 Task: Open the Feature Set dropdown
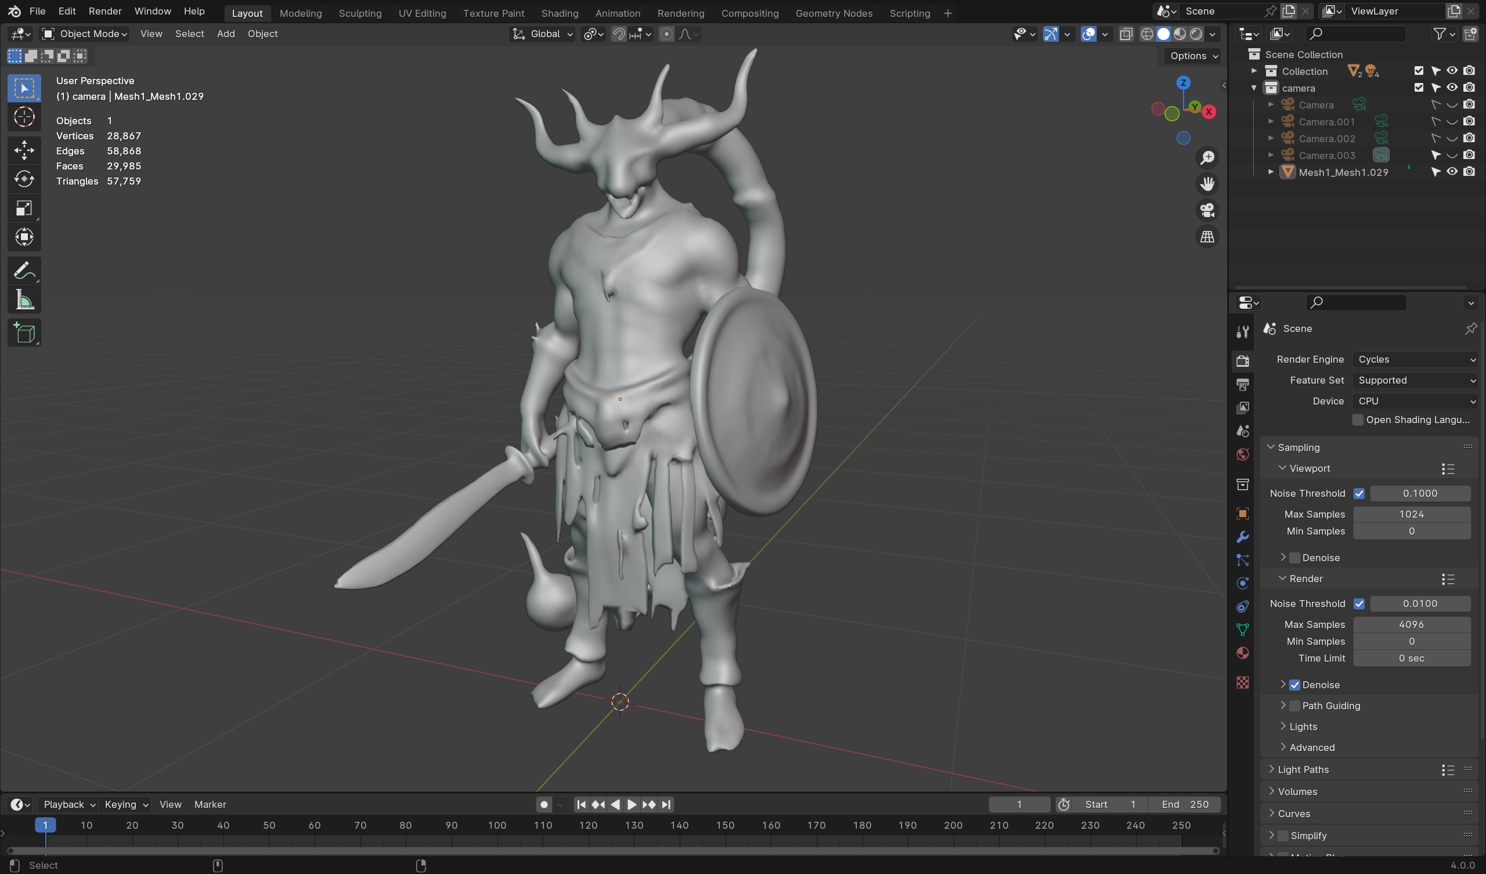coord(1415,380)
